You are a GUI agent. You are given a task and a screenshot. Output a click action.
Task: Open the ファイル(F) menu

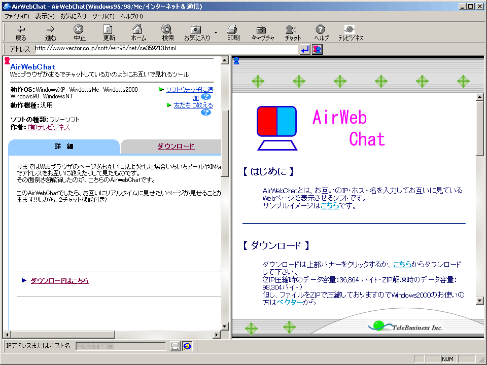(x=16, y=16)
